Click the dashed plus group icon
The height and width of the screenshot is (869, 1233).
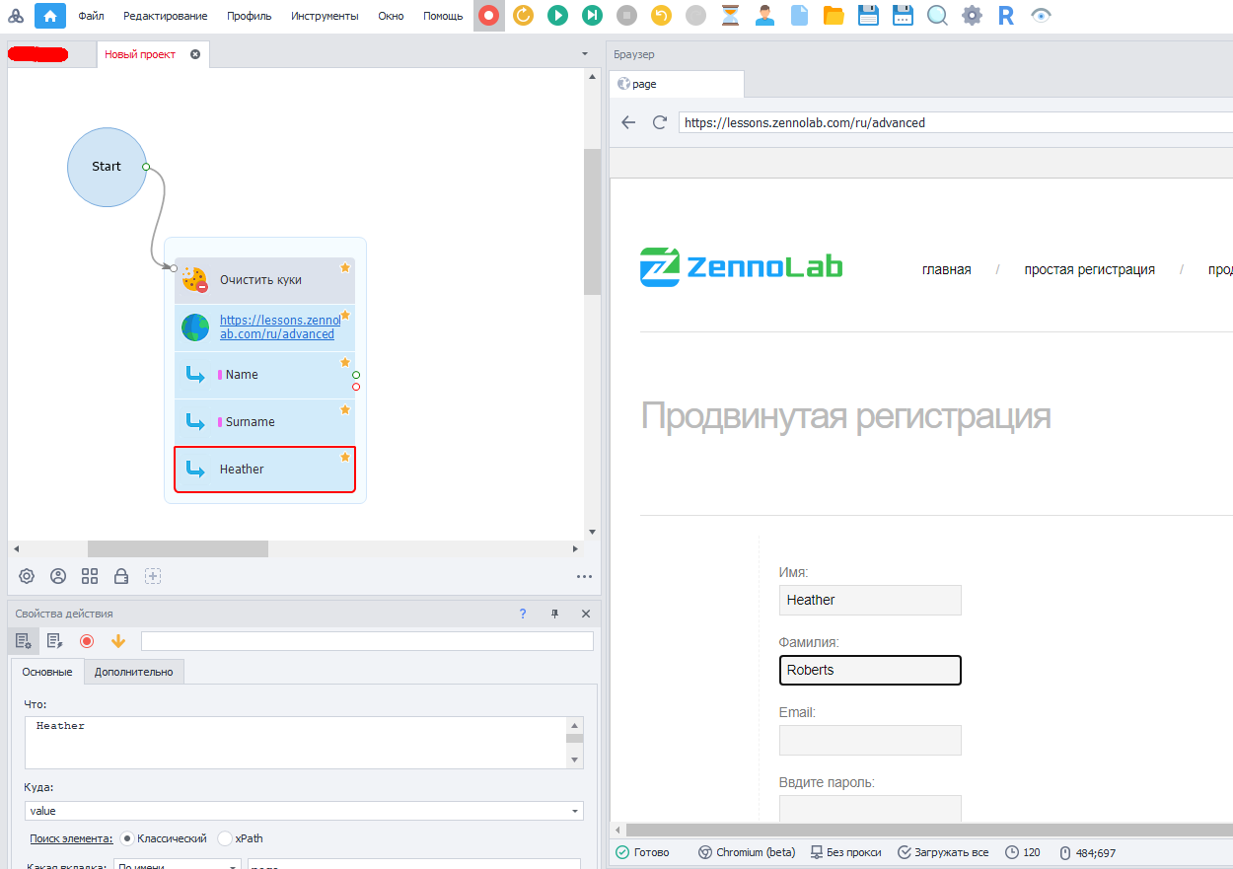pos(153,576)
